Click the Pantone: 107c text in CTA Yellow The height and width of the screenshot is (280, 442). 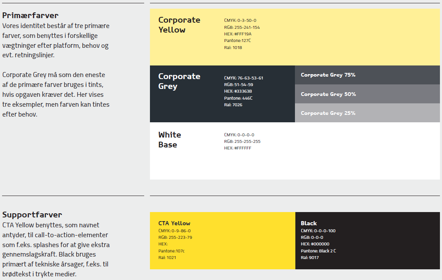pyautogui.click(x=171, y=251)
